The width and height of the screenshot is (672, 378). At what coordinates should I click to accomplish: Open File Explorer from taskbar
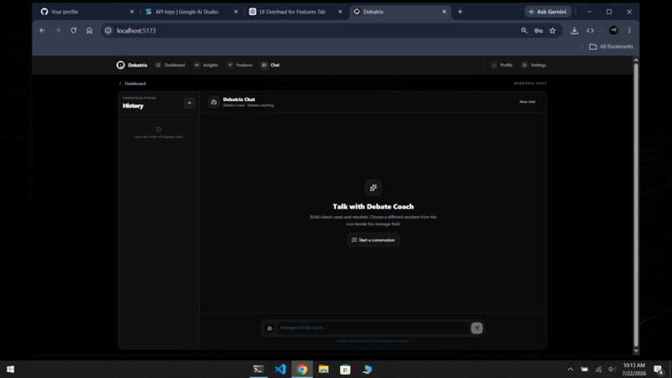pos(323,370)
